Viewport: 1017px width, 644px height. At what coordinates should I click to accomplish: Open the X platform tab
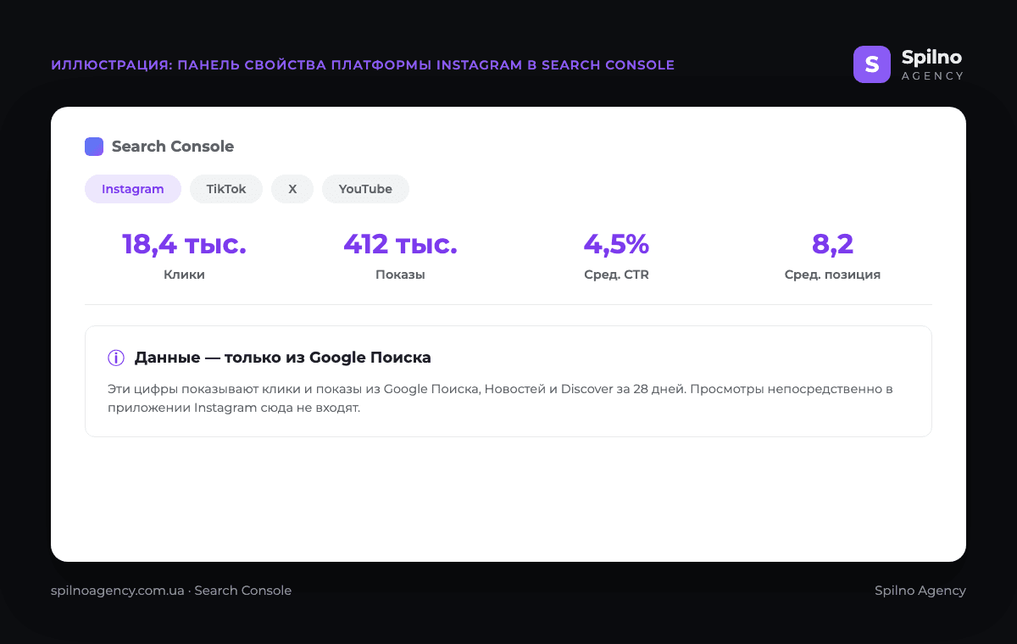click(x=292, y=189)
